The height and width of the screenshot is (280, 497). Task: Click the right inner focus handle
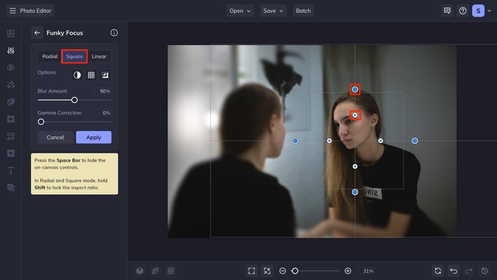(x=381, y=141)
